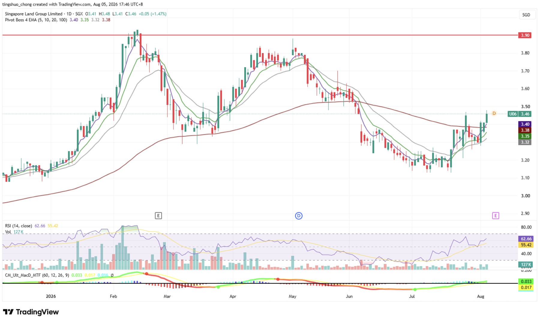Viewport: 540px width, 320px height.
Task: Click the green 3.35 price-axis tag
Action: click(x=525, y=136)
